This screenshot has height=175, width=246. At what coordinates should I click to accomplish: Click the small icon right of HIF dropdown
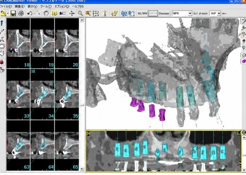click(x=225, y=14)
